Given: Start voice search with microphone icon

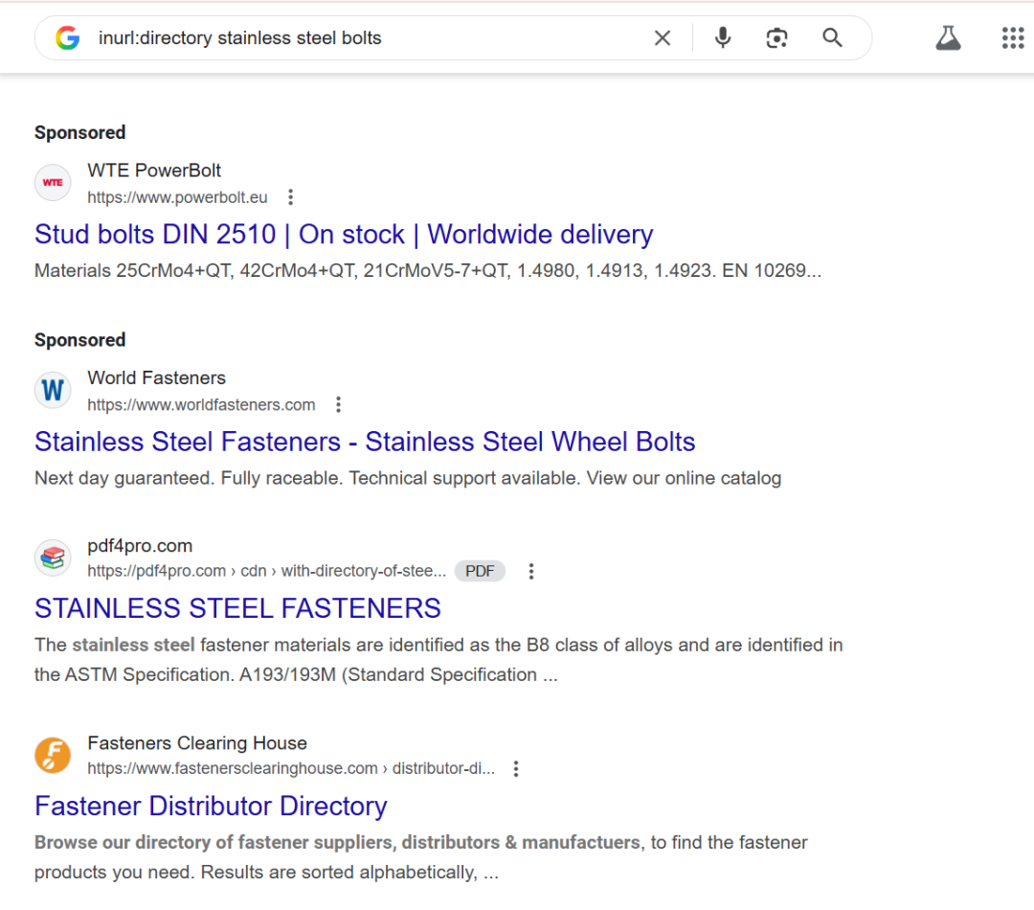Looking at the screenshot, I should point(723,38).
